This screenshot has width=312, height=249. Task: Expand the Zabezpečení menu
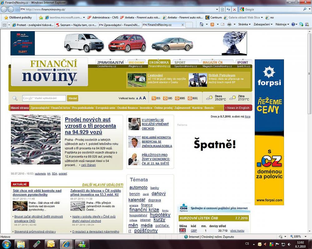(263, 24)
